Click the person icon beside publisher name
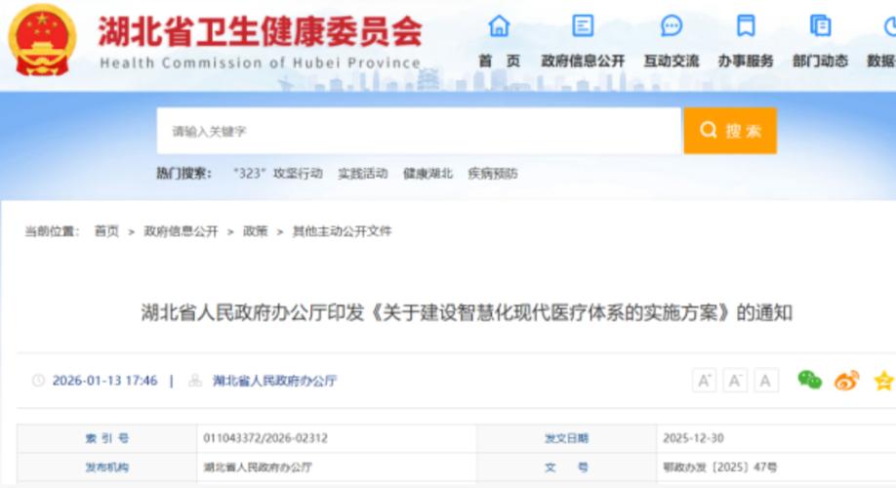Screen dimensions: 896x488 (195, 381)
